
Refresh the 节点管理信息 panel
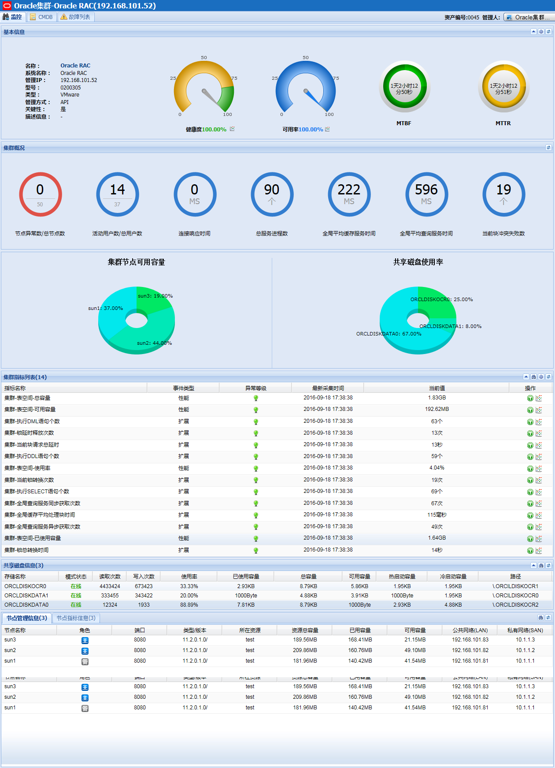pyautogui.click(x=548, y=618)
